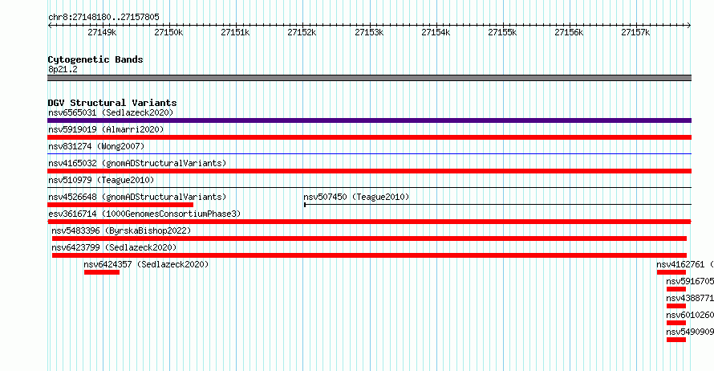Screen dimensions: 714x371
Task: Click the red bar under nsv4162761
Action: [x=671, y=272]
